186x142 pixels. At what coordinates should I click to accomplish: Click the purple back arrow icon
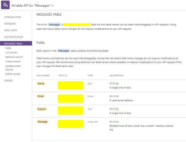click(x=5, y=5)
